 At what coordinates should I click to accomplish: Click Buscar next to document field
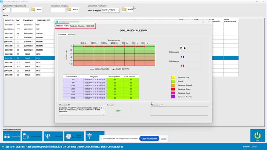click(37, 10)
